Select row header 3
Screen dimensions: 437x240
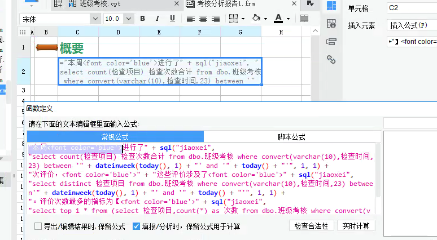[23, 90]
